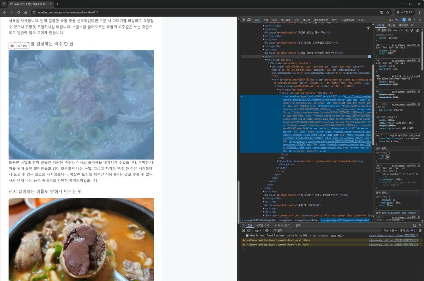The width and height of the screenshot is (424, 281).
Task: Click the sundae soup spoon photo
Action: click(x=81, y=239)
